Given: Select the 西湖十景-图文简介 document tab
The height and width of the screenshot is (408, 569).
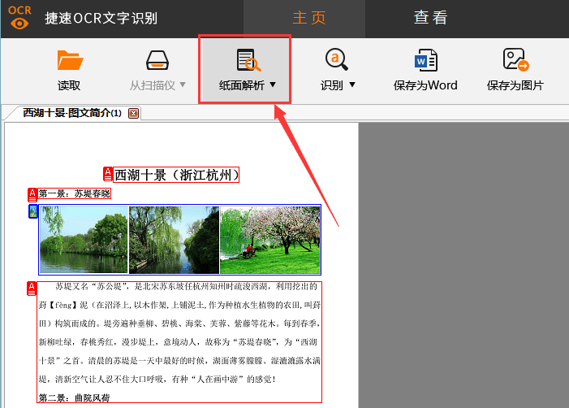Looking at the screenshot, I should (71, 113).
